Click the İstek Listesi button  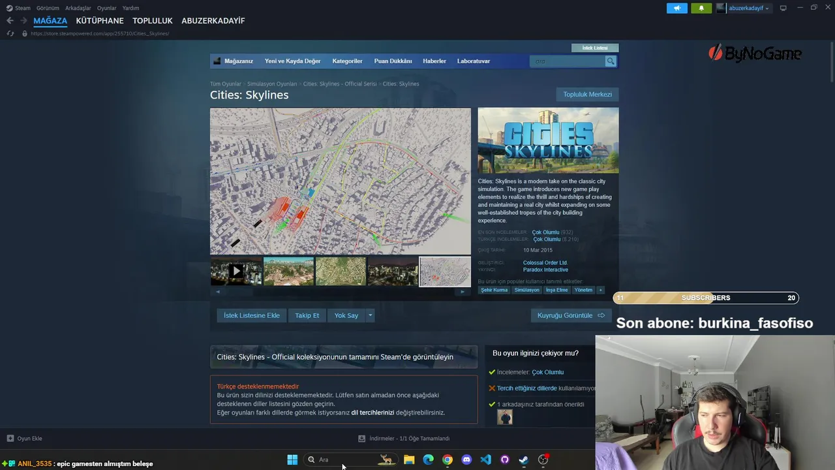(595, 48)
